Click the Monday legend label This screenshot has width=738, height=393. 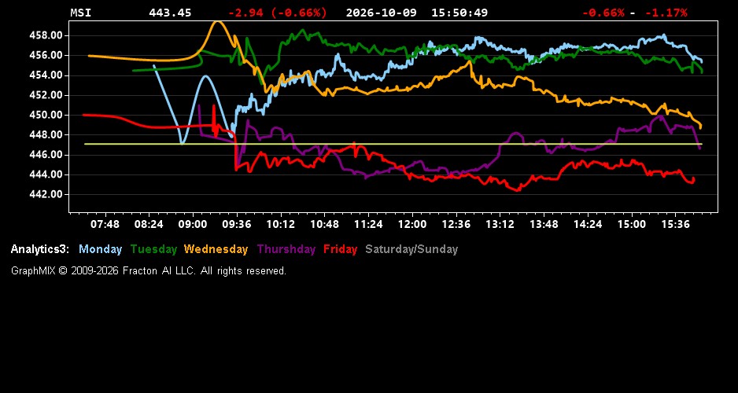(x=100, y=250)
